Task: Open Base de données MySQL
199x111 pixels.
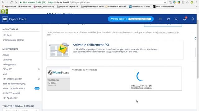Action: pyautogui.click(x=14, y=84)
